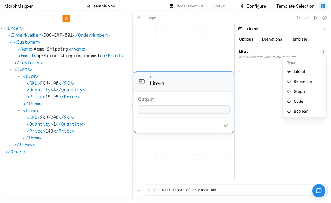Click the SKU-200 value
This screenshot has height=203, width=331.
(49, 118)
